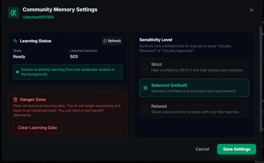Click the dialog's vertical scrollbar

261,79
